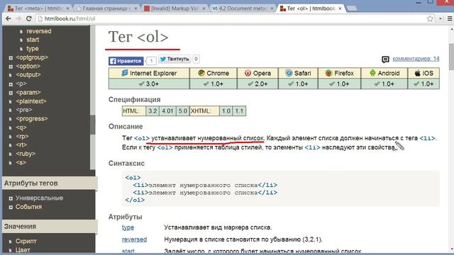454x255 pixels.
Task: Close the Главная страница tab
Action: (135, 8)
